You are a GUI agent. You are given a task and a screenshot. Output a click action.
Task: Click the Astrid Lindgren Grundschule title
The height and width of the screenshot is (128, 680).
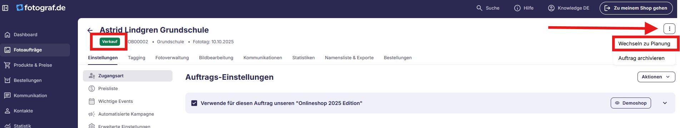(x=154, y=30)
